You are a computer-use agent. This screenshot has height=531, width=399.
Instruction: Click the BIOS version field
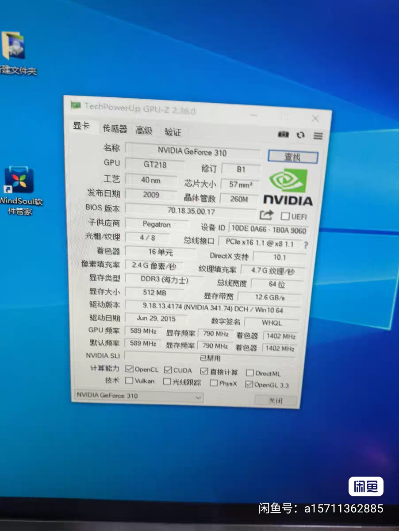[x=191, y=211]
